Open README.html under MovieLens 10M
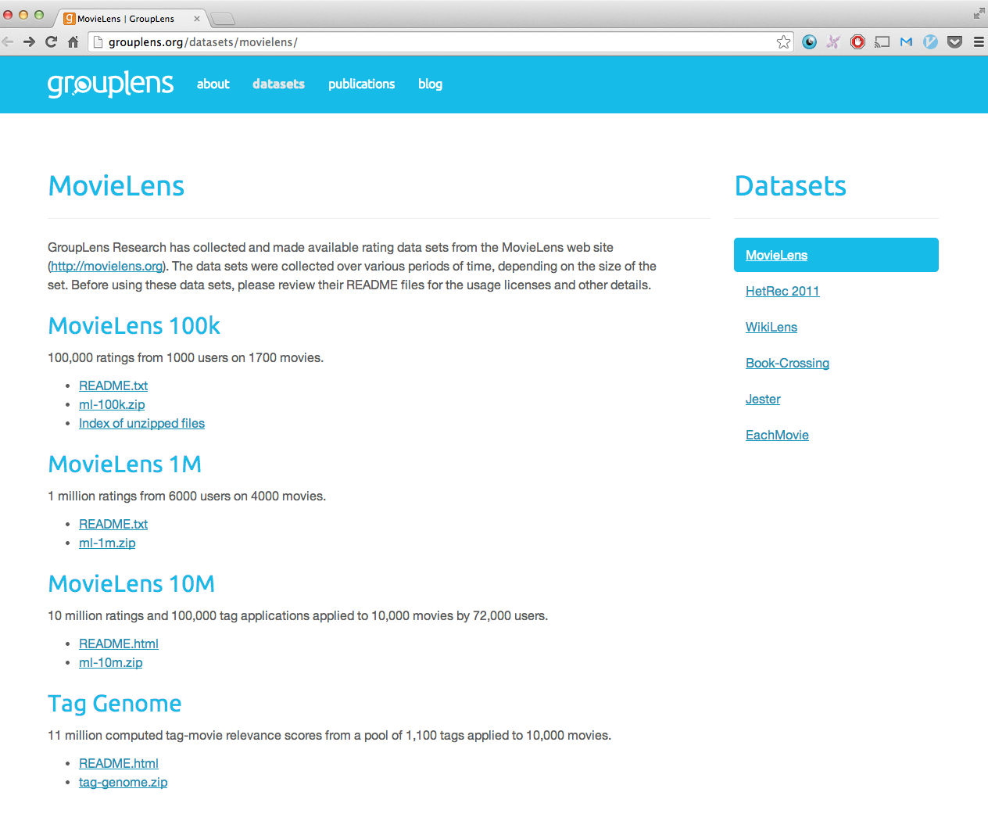This screenshot has height=821, width=988. (119, 644)
